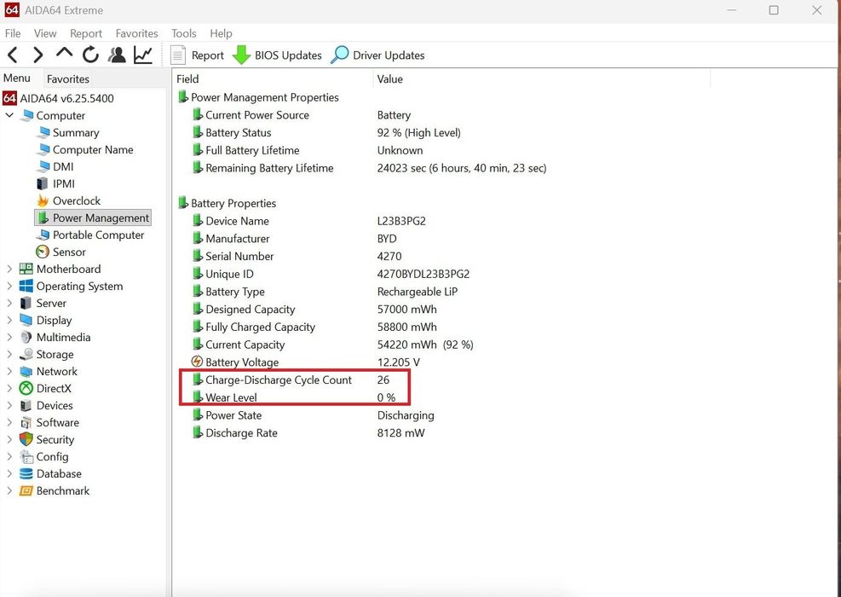The image size is (841, 597).
Task: Select the Portable Computer tree item
Action: (99, 235)
